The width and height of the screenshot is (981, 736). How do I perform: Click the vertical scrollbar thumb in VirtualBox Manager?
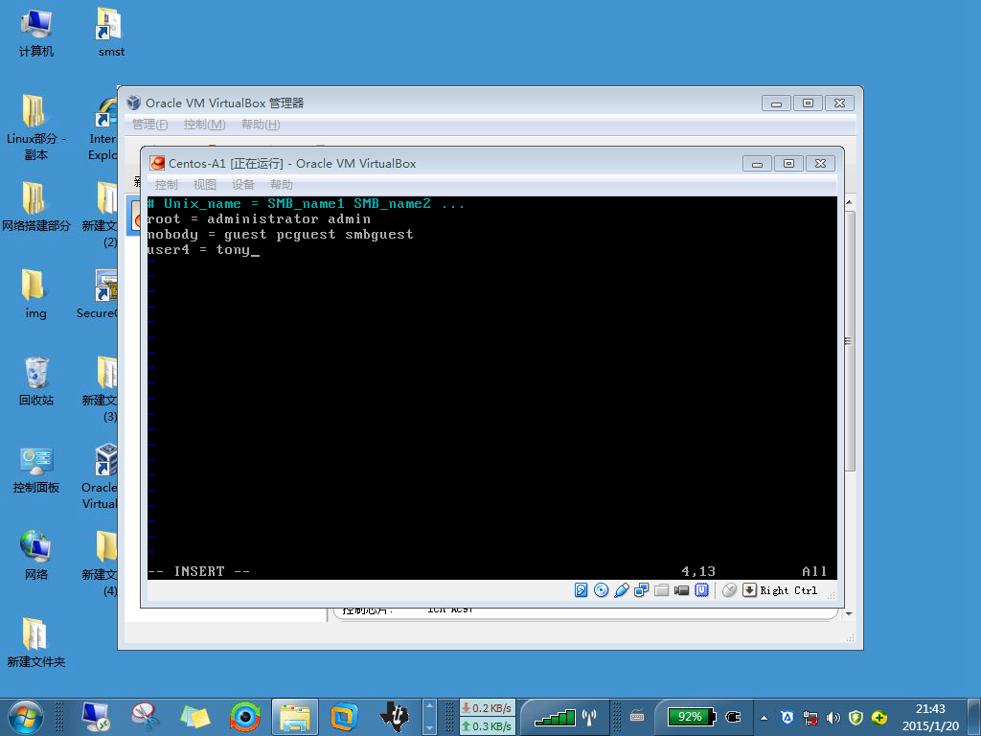[849, 341]
